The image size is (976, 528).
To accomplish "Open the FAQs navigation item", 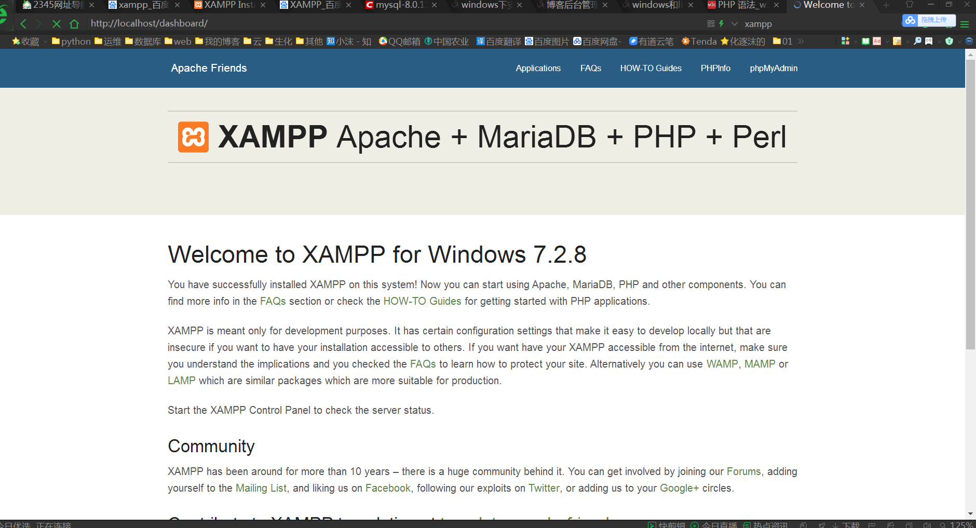I will pos(591,68).
